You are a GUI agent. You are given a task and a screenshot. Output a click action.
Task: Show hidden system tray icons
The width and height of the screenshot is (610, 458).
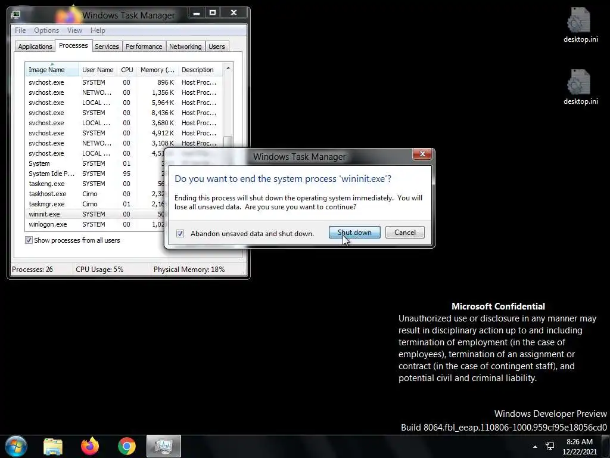(536, 446)
